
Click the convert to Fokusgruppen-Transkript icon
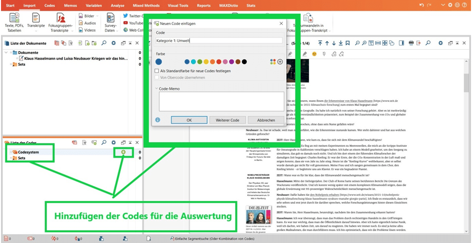click(308, 17)
